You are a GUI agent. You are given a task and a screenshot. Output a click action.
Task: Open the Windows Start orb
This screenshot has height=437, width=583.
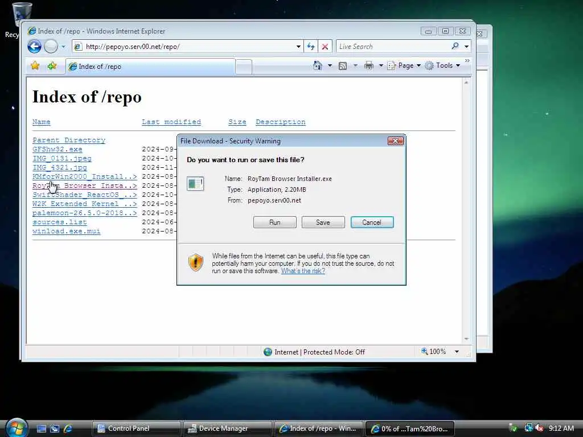17,428
